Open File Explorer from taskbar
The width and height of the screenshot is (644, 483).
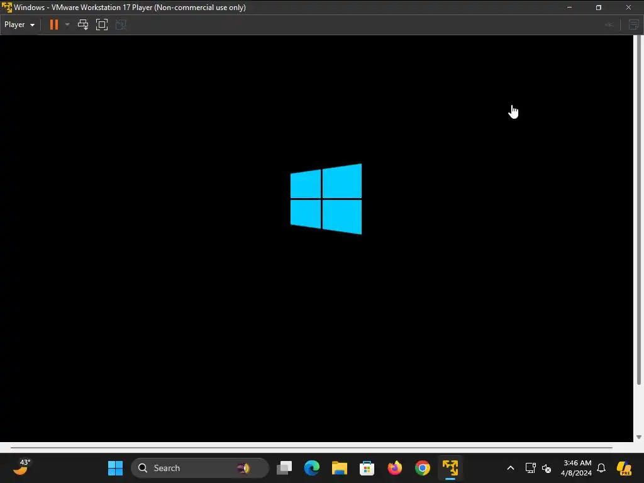coord(339,468)
